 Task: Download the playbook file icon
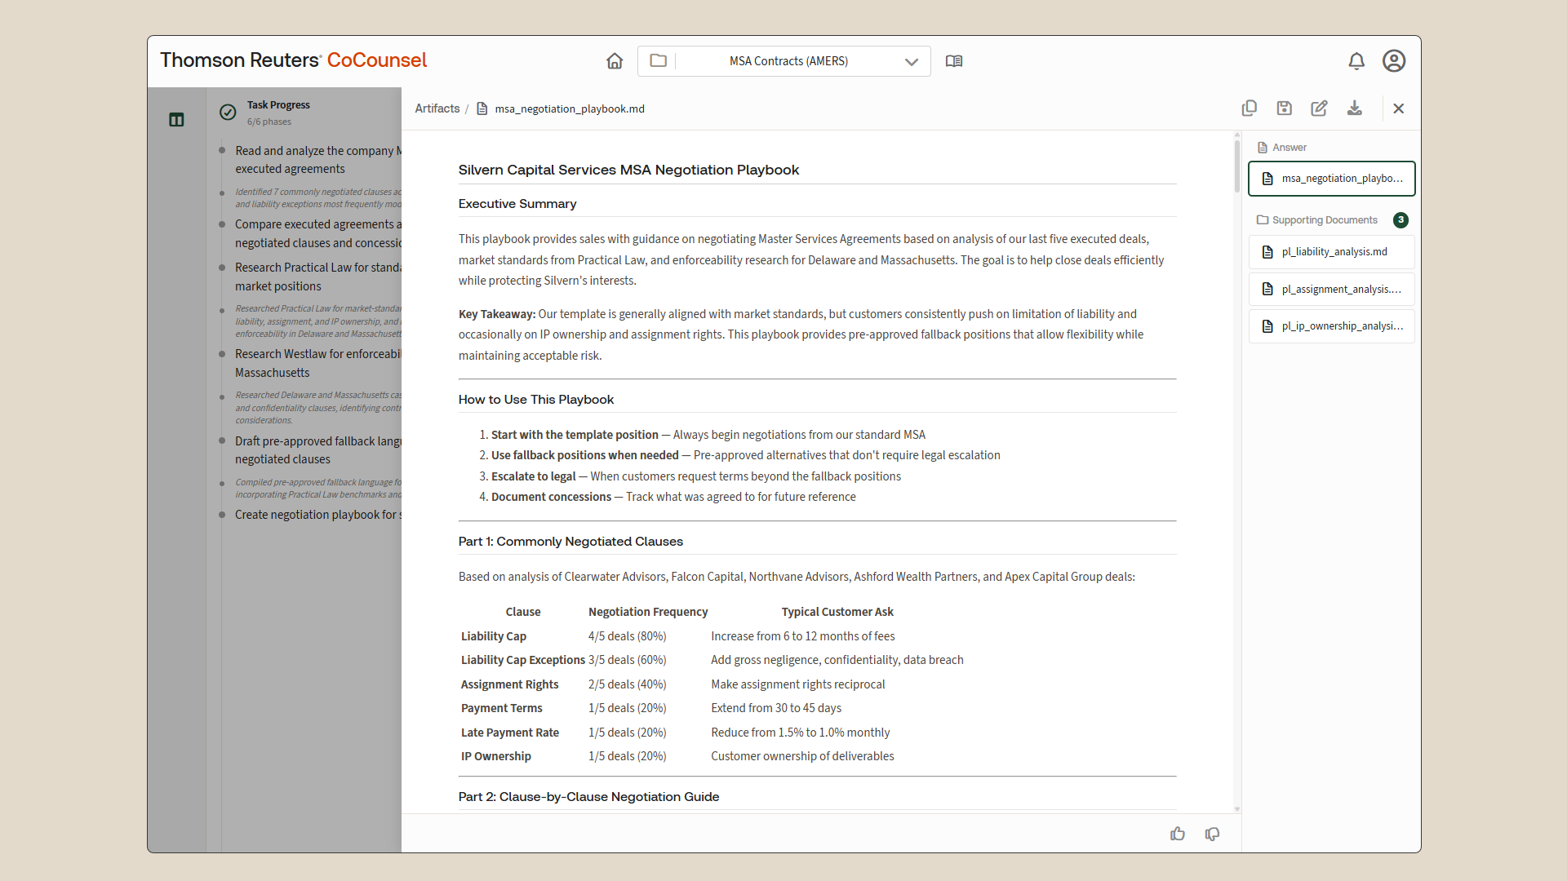point(1354,108)
